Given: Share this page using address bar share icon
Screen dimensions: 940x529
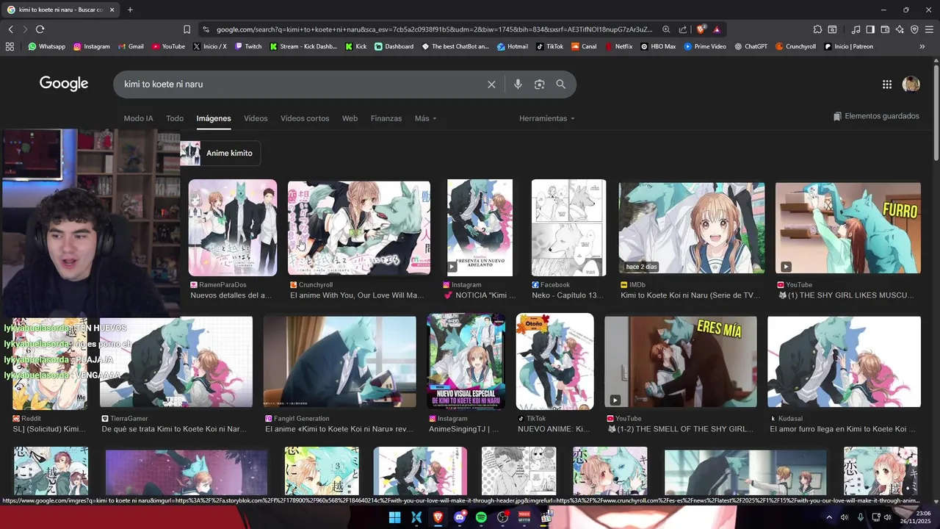Looking at the screenshot, I should (683, 29).
